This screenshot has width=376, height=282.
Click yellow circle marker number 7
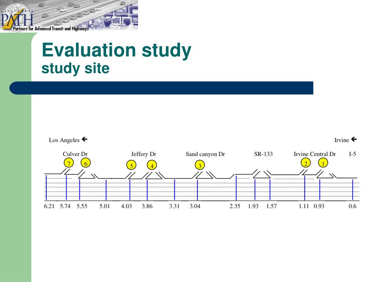[x=69, y=163]
